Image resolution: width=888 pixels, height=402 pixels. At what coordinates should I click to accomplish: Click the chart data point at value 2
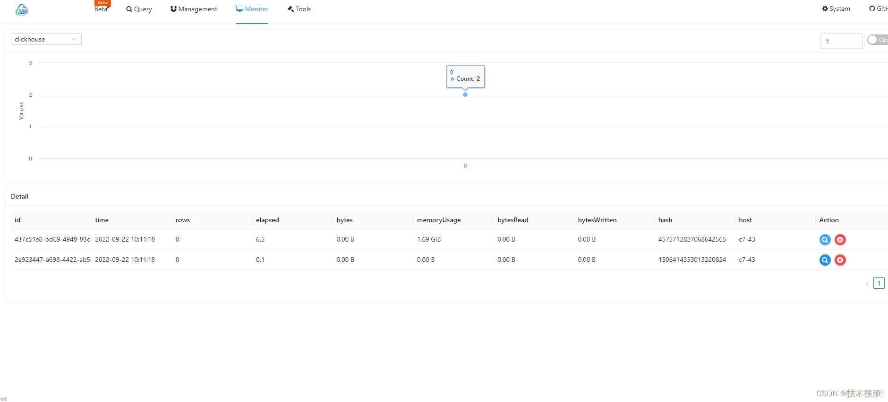[465, 95]
